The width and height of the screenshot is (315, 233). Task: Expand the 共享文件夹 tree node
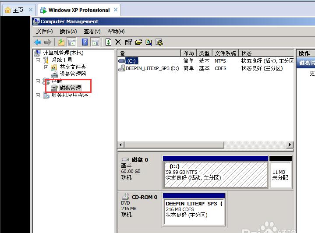point(46,67)
